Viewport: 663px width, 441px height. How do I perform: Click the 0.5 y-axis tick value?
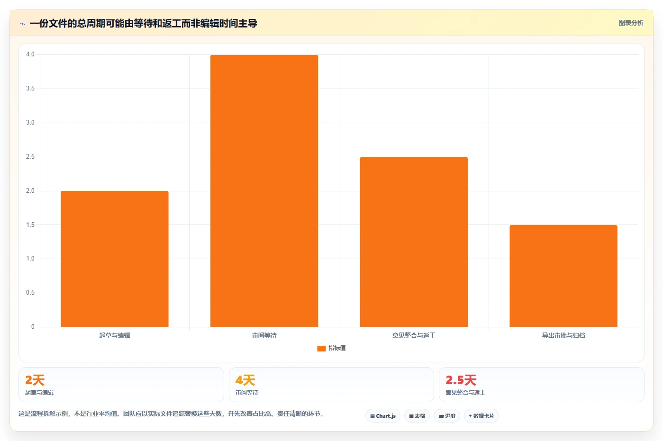[30, 293]
